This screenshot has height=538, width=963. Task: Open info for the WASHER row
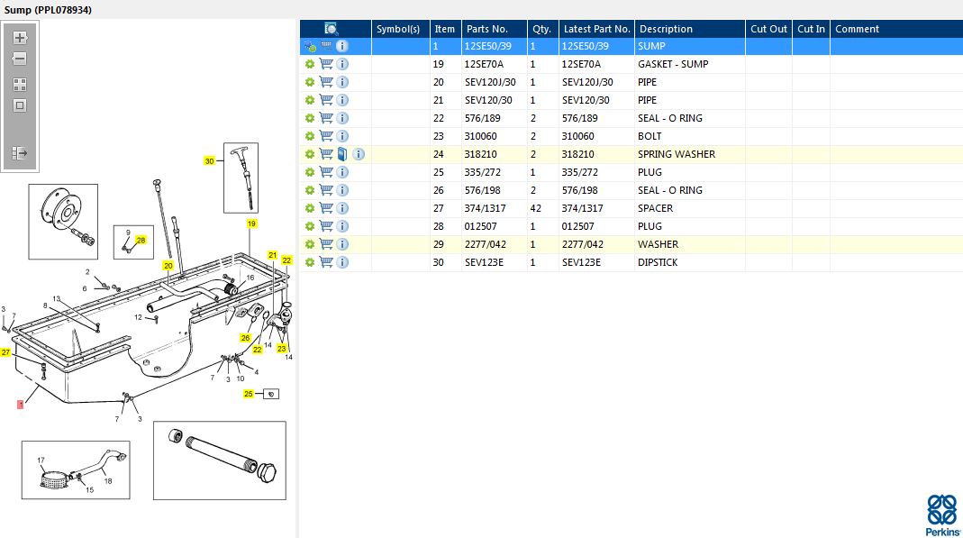(342, 244)
